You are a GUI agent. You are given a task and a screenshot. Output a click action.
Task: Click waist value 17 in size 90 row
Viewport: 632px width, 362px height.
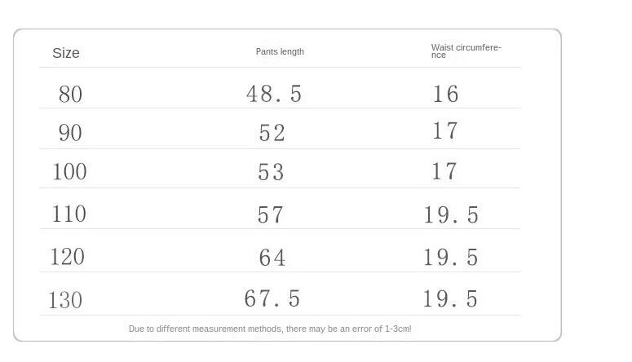(x=444, y=131)
